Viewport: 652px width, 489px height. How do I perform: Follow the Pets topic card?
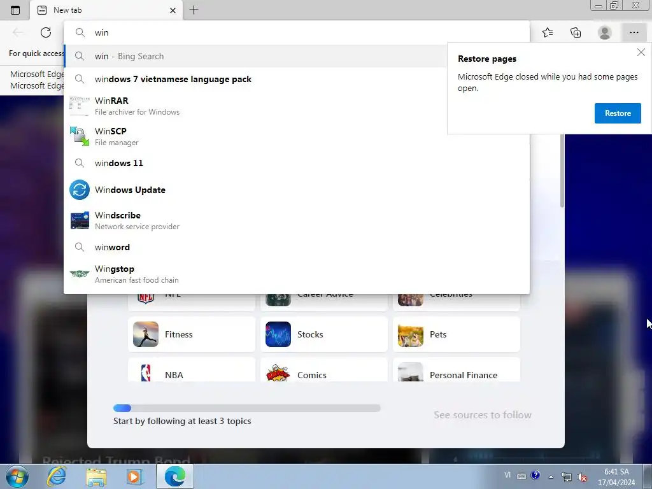click(x=457, y=334)
